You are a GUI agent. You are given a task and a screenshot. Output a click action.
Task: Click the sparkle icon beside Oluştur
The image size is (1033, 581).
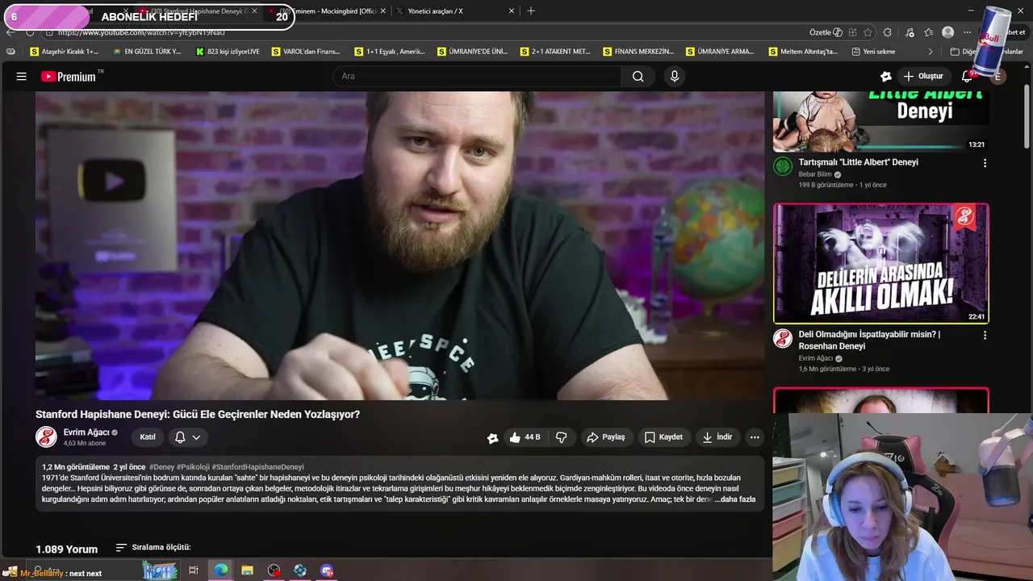pos(886,77)
